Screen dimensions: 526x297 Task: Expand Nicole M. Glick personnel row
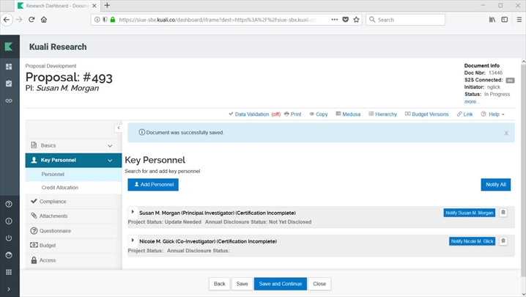coord(133,240)
